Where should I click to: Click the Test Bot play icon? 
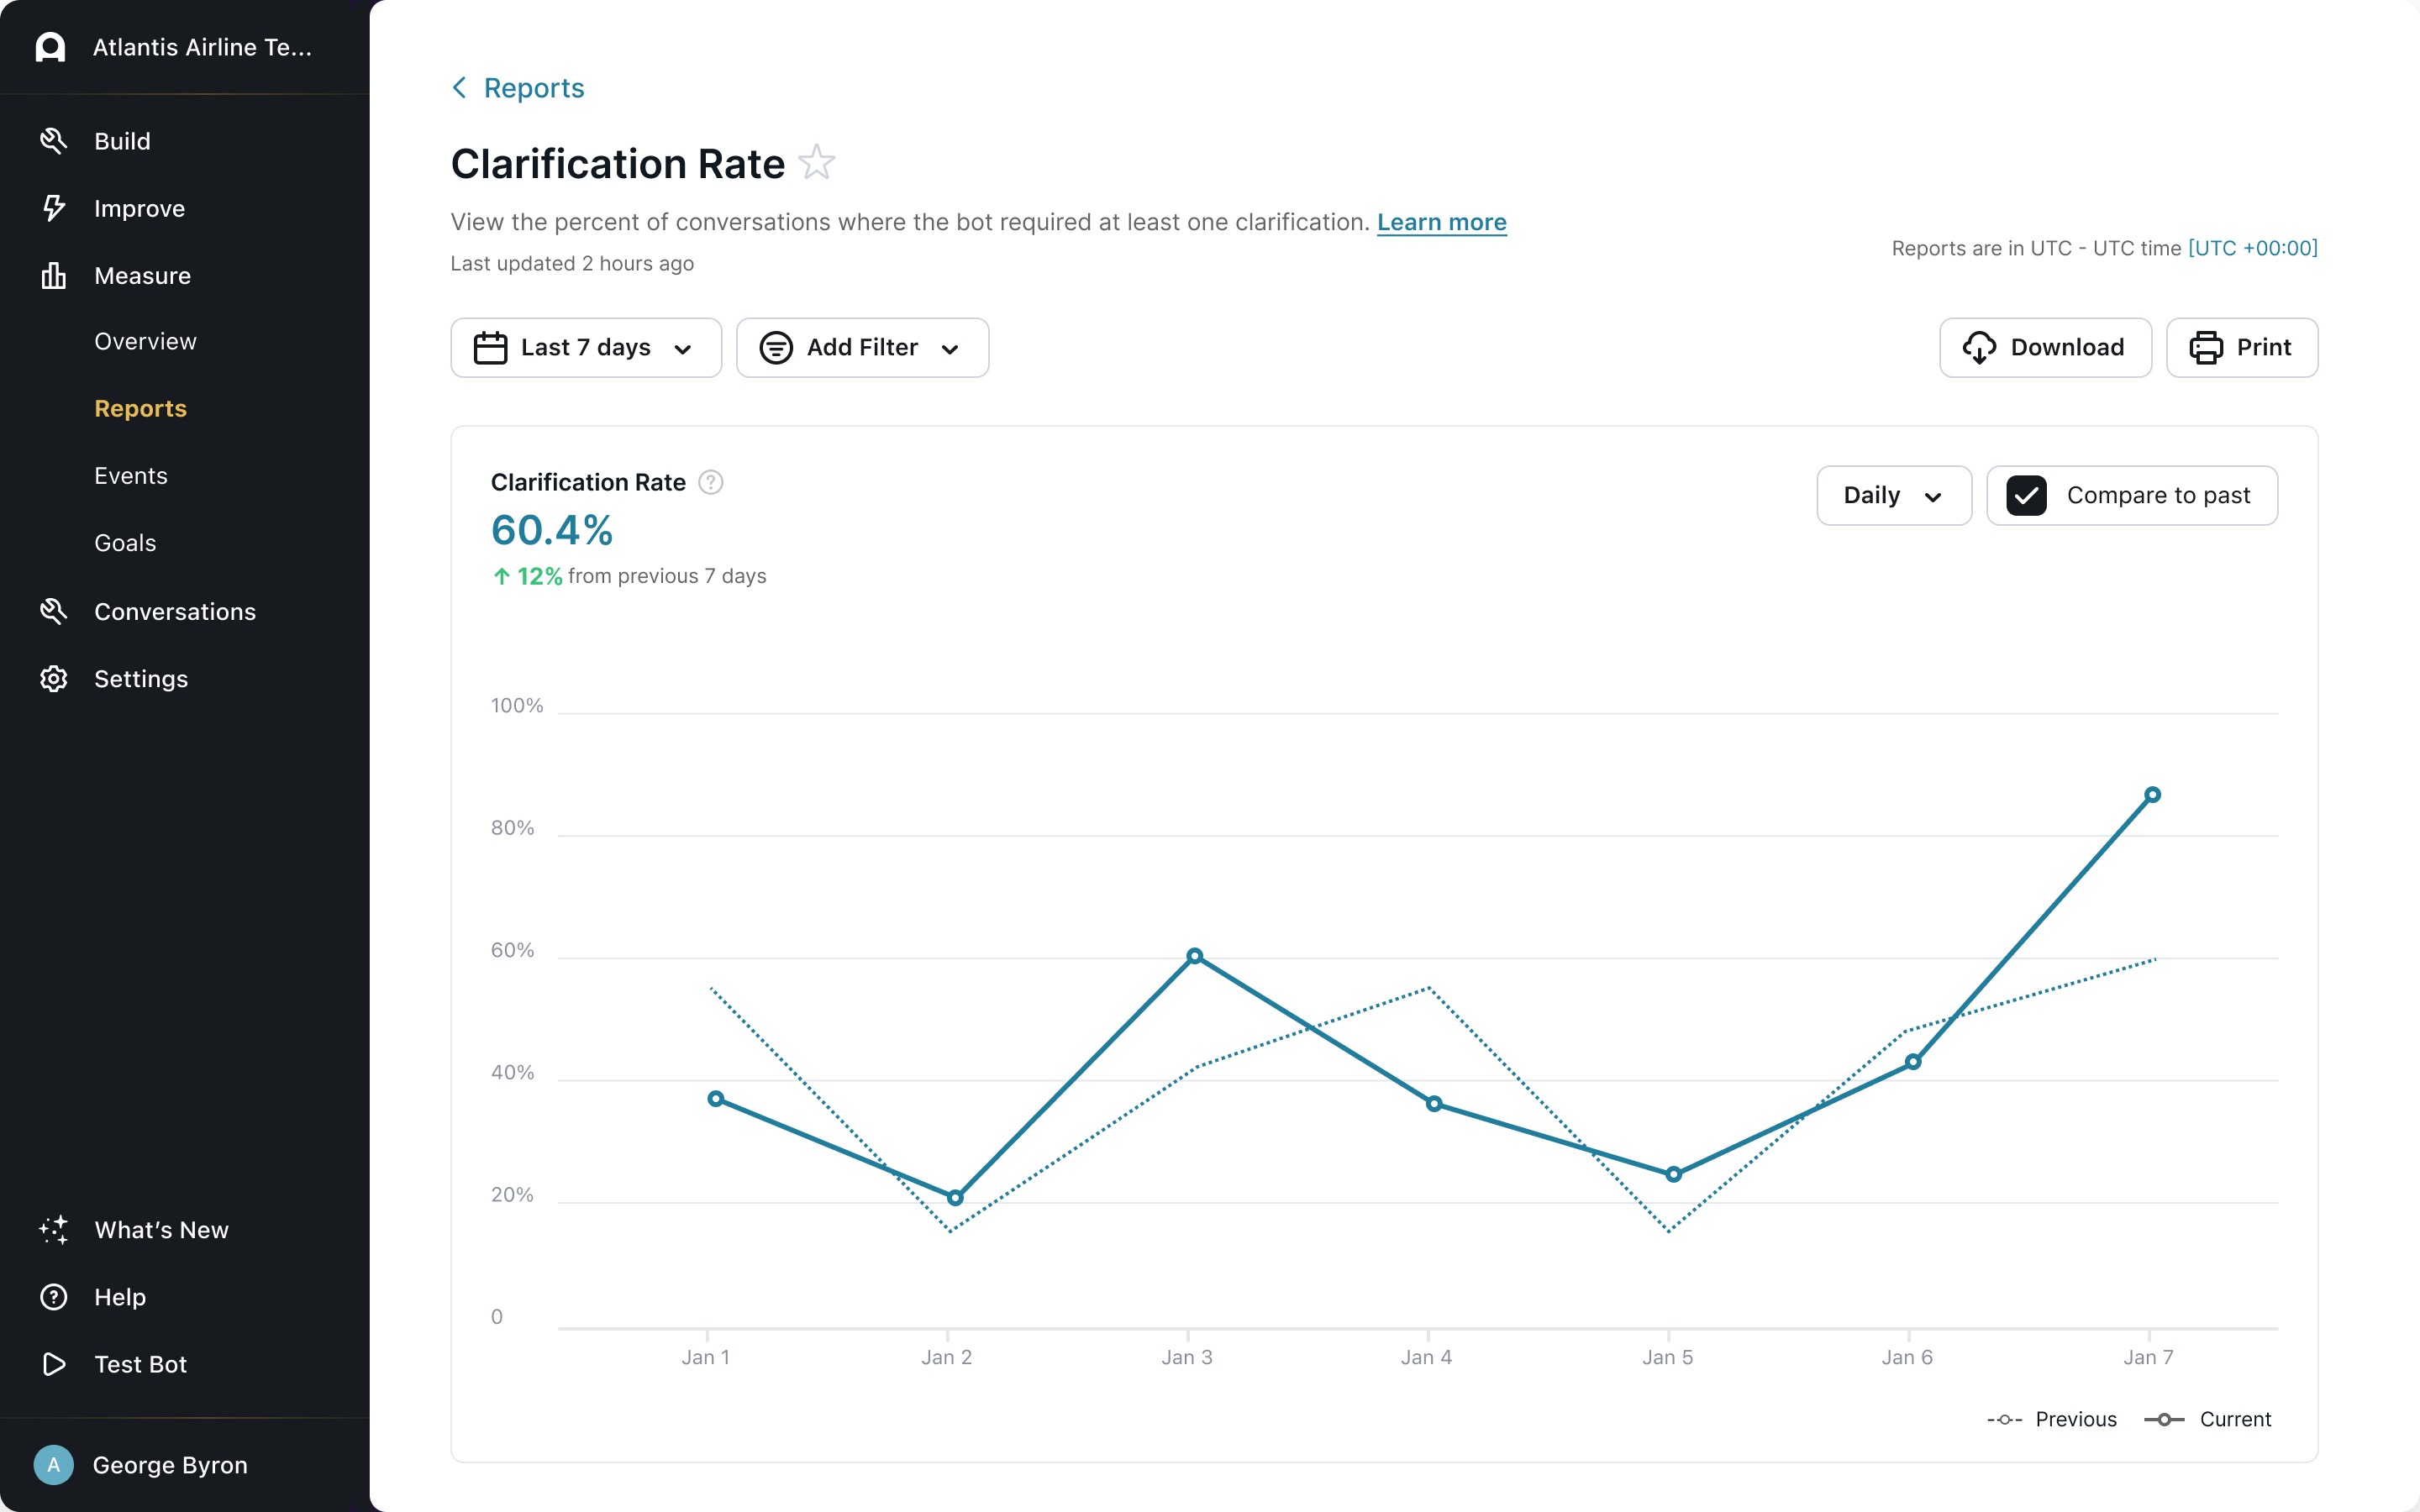tap(53, 1364)
